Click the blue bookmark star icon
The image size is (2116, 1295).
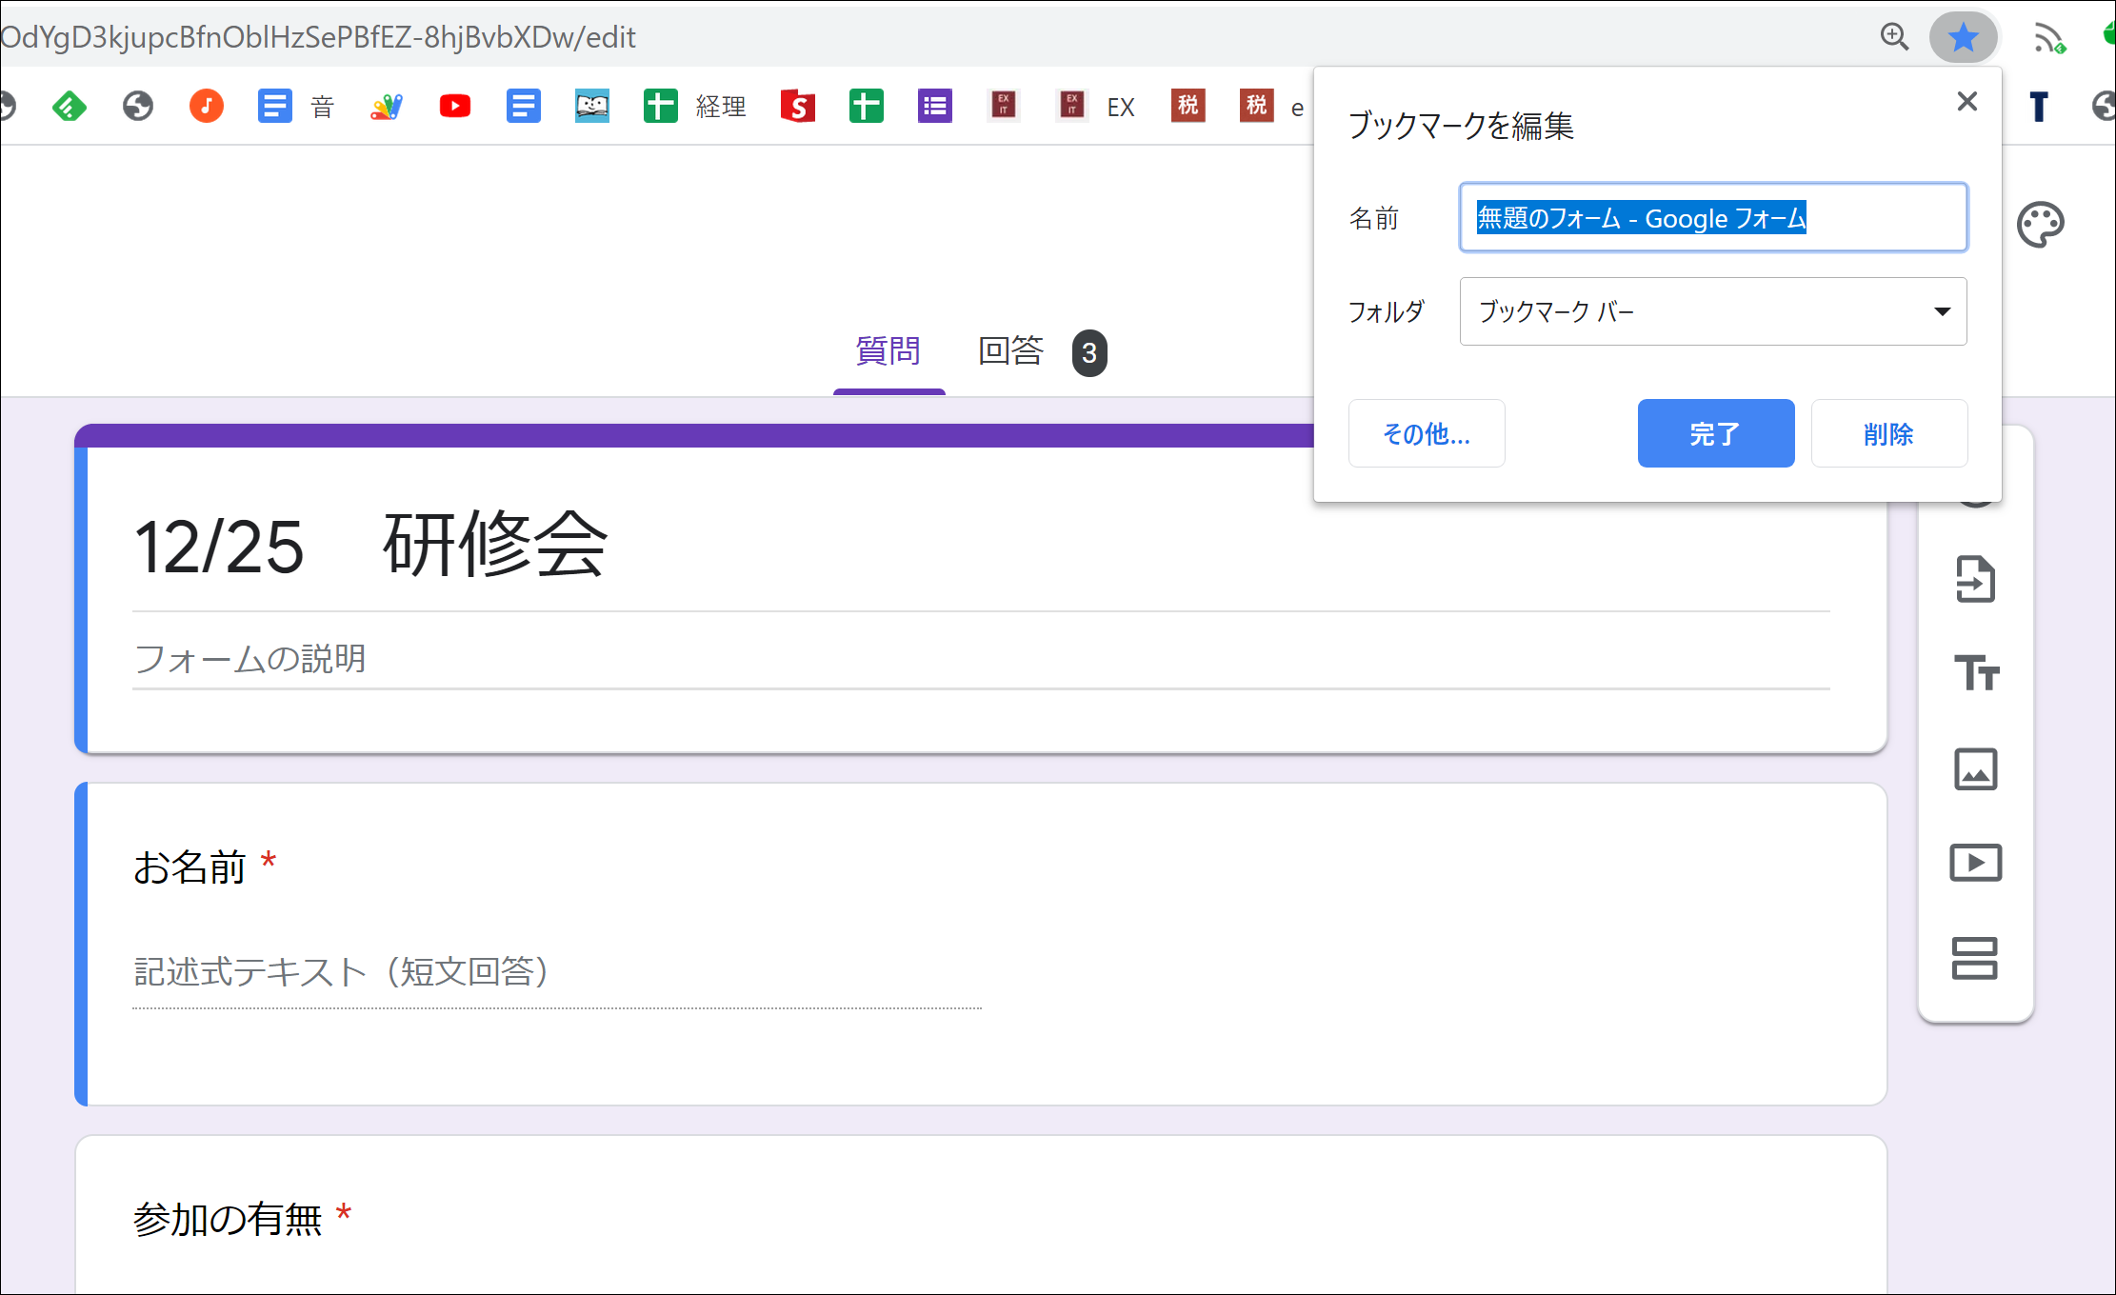tap(1963, 38)
